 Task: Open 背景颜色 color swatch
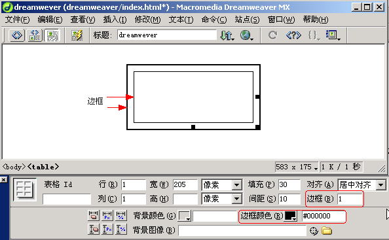pyautogui.click(x=184, y=216)
